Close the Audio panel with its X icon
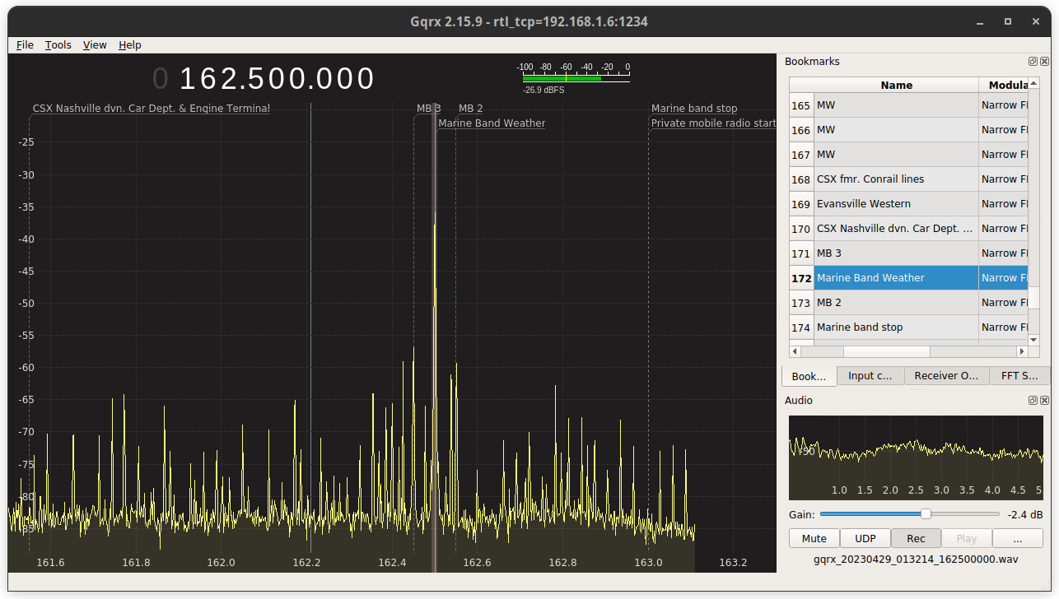 tap(1044, 400)
